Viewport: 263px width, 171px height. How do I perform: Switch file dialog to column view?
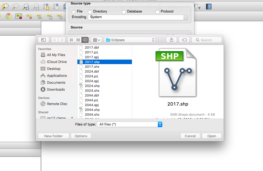85,40
